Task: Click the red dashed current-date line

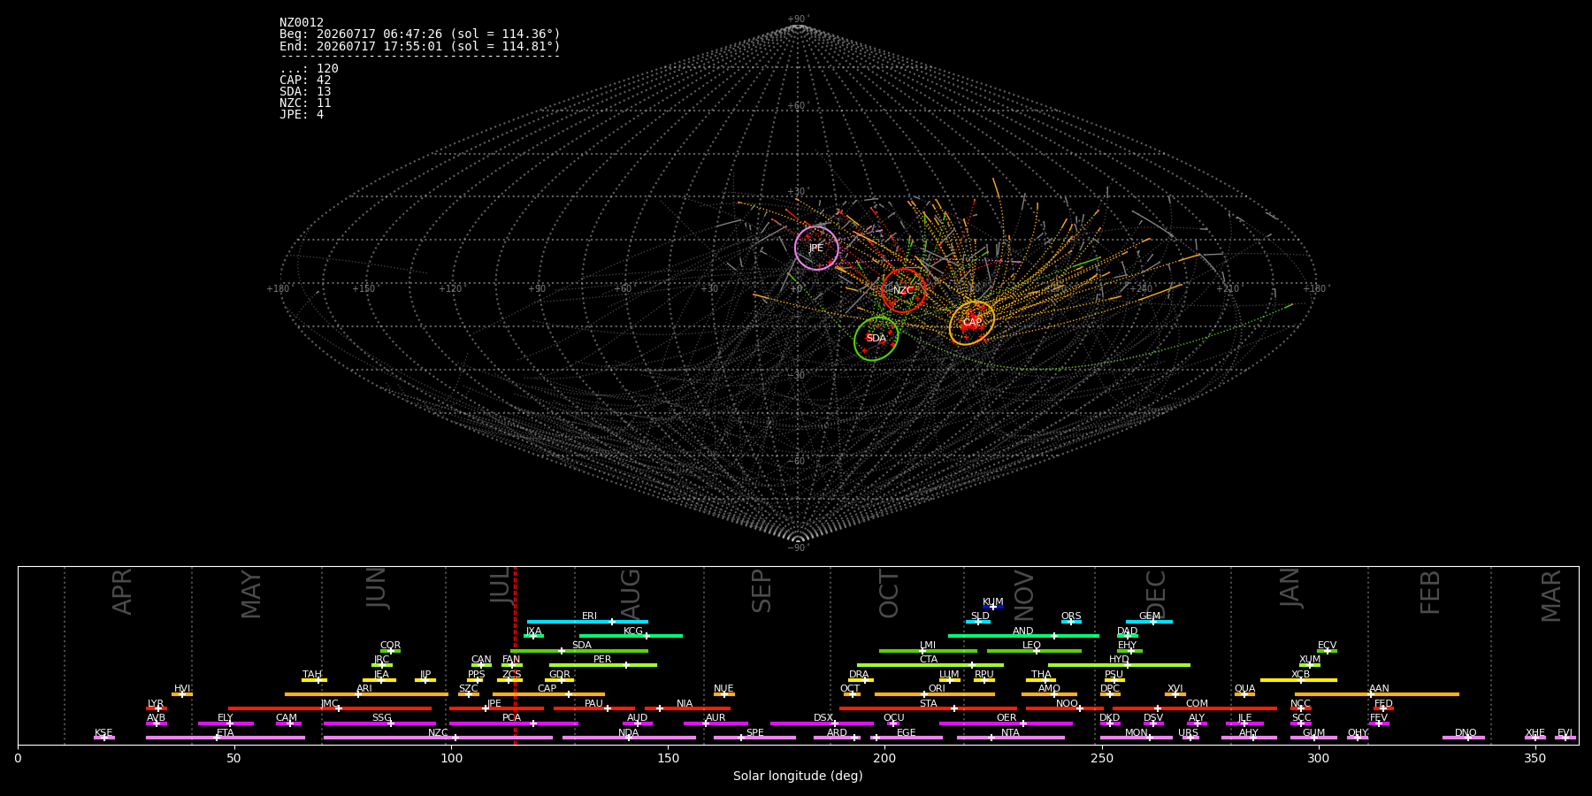Action: (515, 655)
